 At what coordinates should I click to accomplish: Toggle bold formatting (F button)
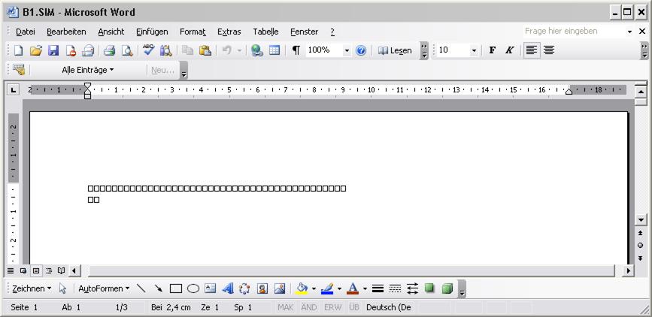493,50
